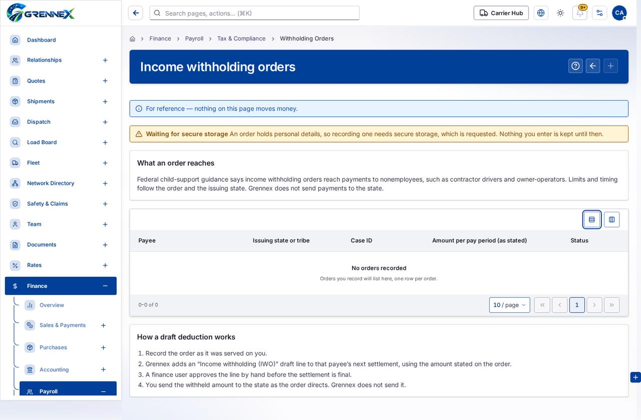This screenshot has height=420, width=641.
Task: Click the home icon in the breadcrumb
Action: [x=132, y=39]
